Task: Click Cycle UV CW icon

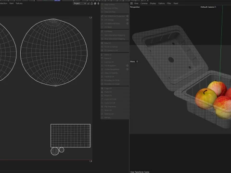Action: click(102, 103)
